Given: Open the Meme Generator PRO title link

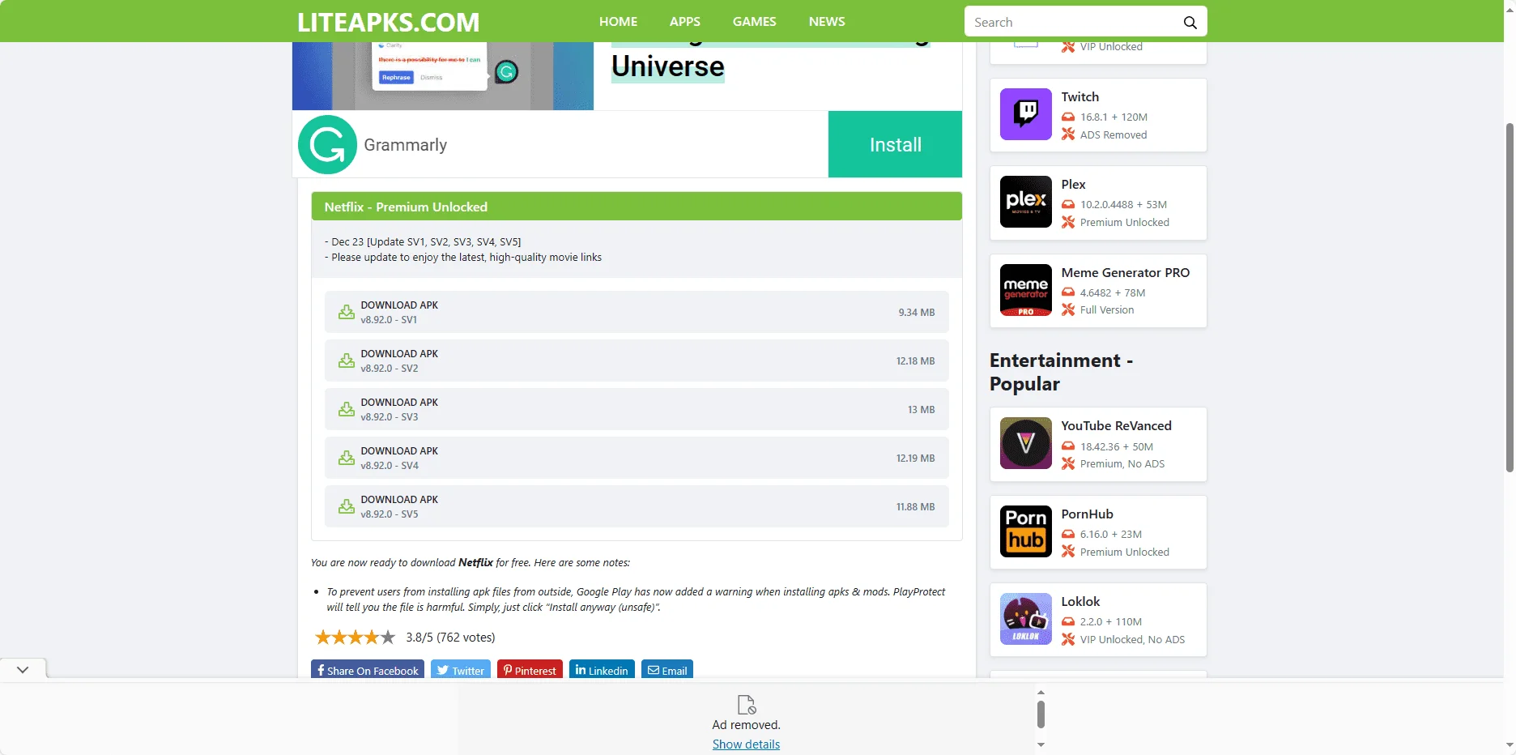Looking at the screenshot, I should (x=1126, y=272).
